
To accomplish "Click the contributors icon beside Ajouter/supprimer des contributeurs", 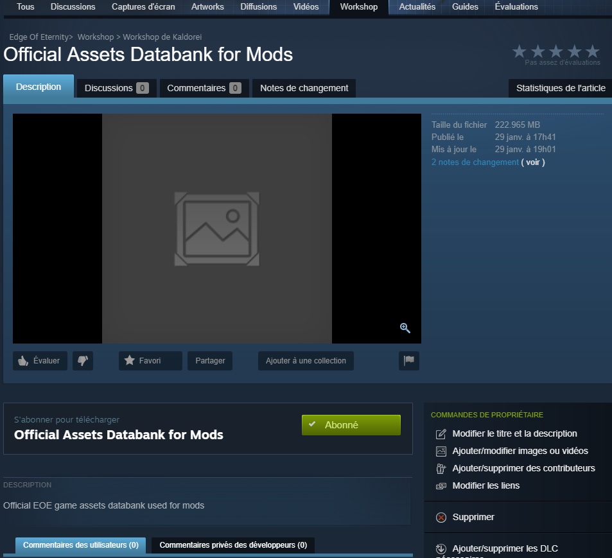I will point(441,469).
